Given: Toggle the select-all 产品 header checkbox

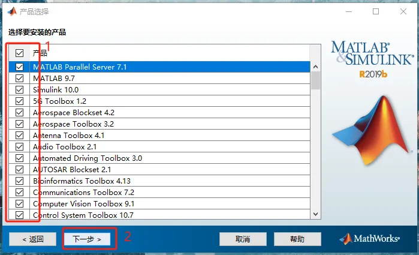Looking at the screenshot, I should [x=19, y=53].
